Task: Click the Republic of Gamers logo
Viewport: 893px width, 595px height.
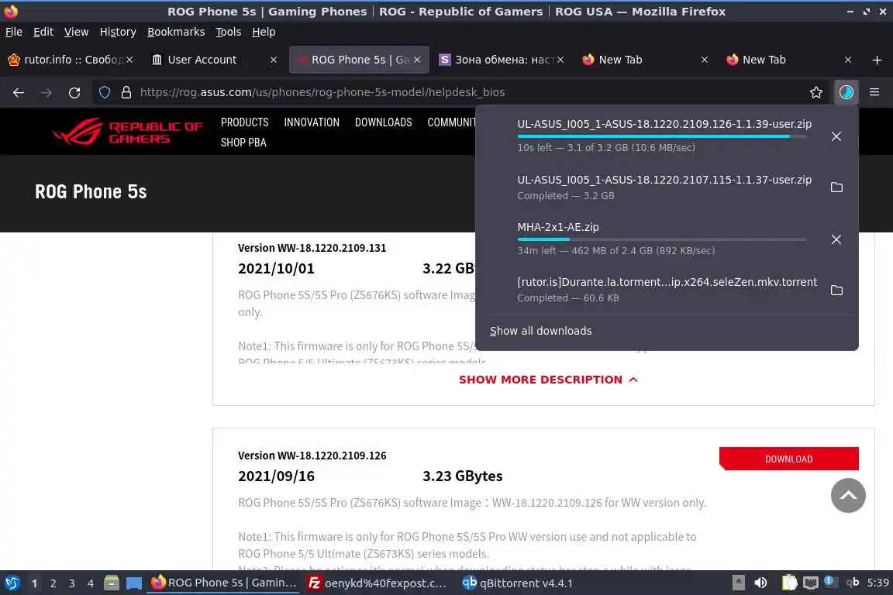Action: 128,132
